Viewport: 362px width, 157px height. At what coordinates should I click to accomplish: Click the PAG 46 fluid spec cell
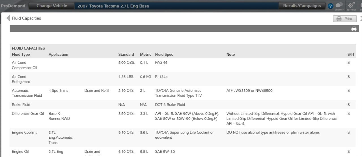(x=161, y=63)
